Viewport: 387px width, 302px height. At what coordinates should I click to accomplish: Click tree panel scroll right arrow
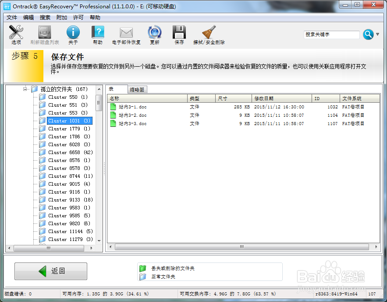pos(91,248)
